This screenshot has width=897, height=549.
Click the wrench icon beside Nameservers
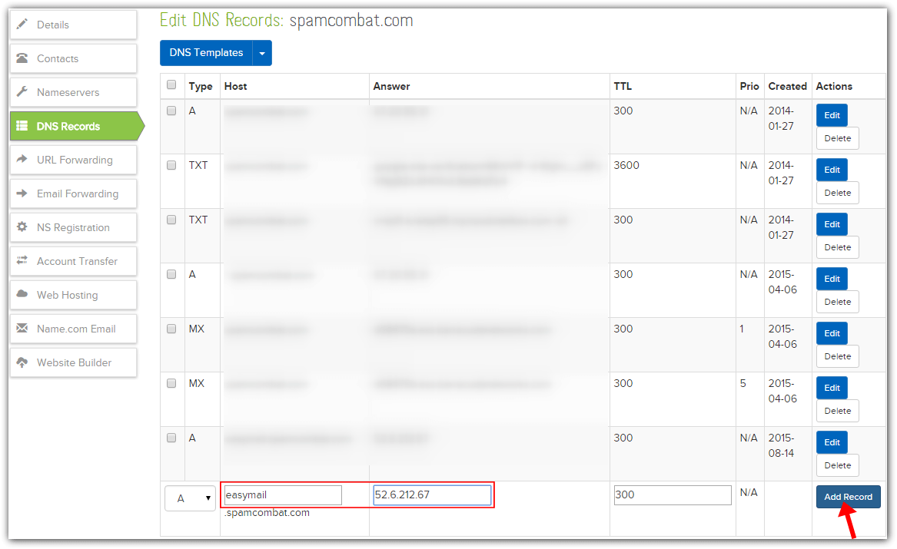pos(22,91)
